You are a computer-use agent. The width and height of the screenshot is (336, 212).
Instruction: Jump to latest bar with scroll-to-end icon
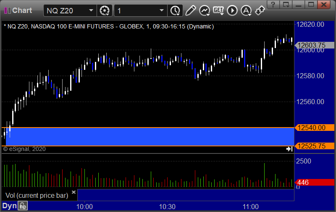[289, 149]
